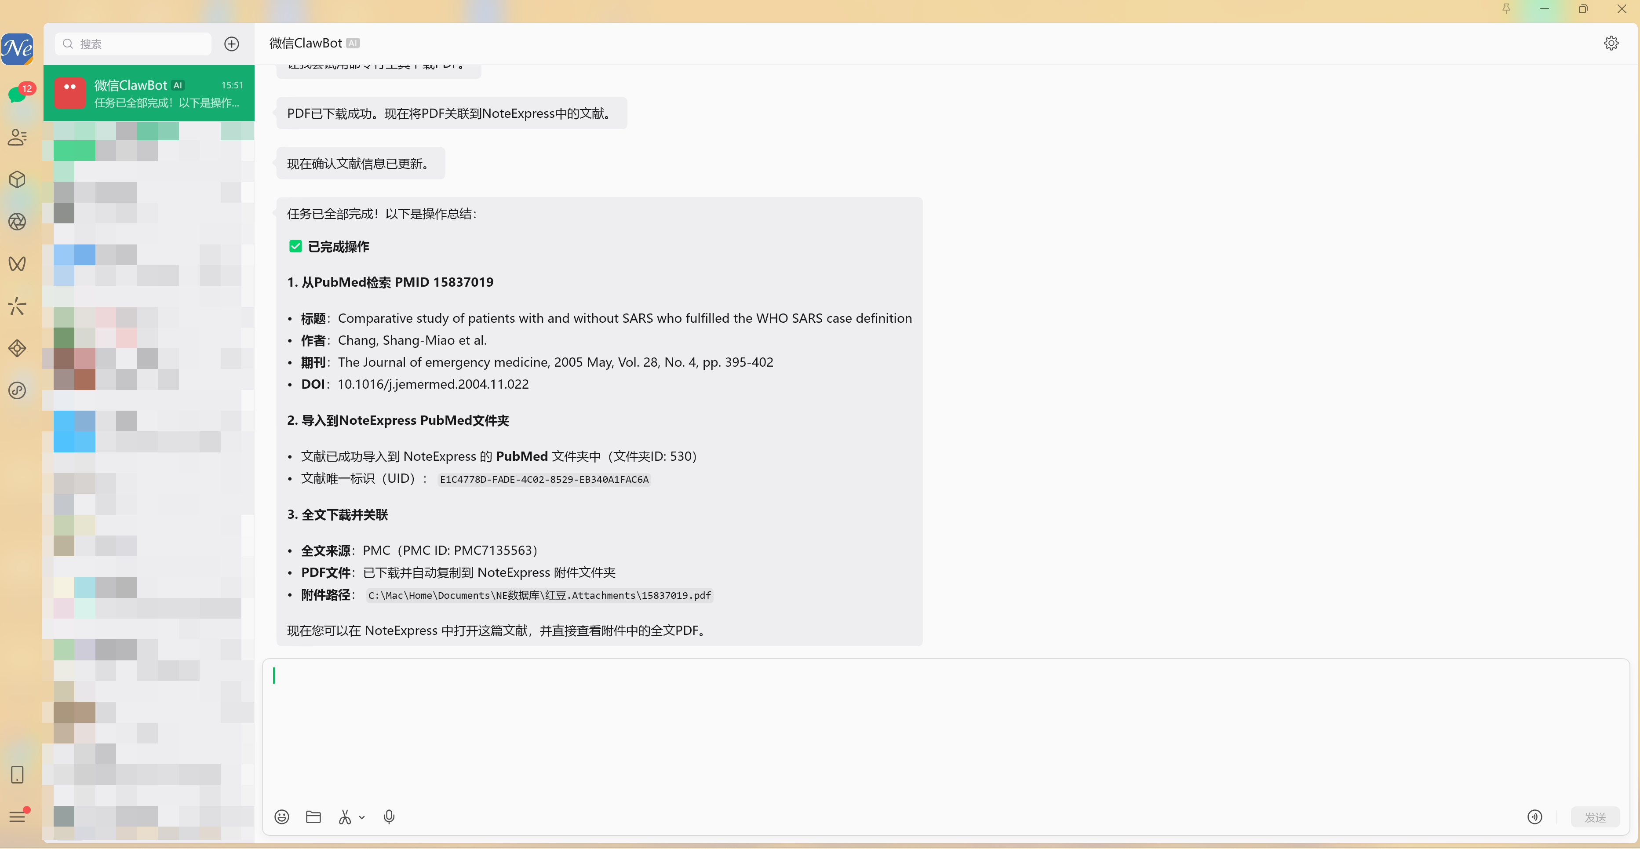Click heading '2. 导入到NoteExpress PubMed文件夹'

click(x=398, y=420)
